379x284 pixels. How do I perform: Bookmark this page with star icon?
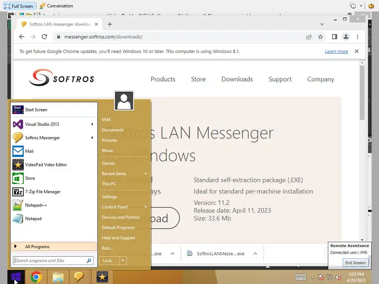pos(320,37)
